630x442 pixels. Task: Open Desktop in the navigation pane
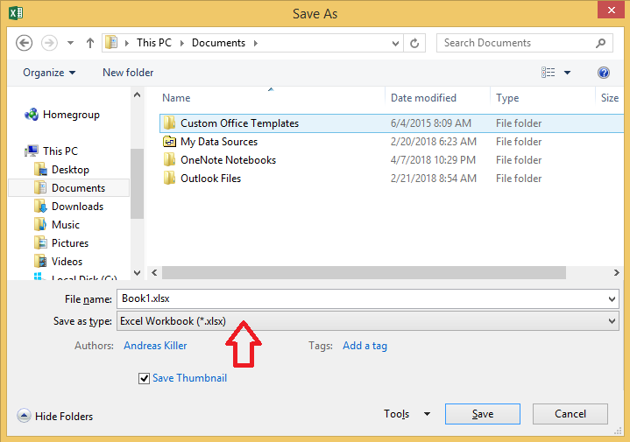70,170
